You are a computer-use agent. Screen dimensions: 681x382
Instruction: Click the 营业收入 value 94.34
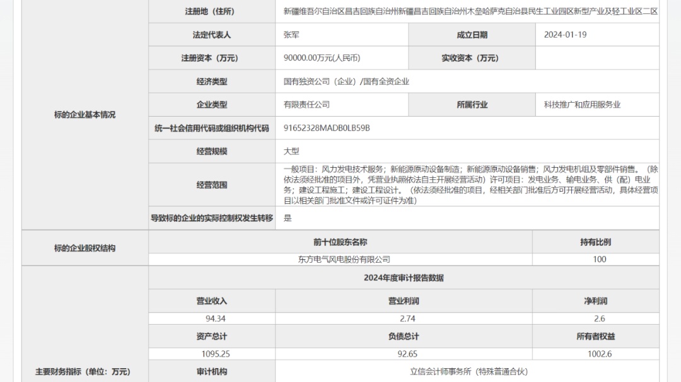(211, 319)
